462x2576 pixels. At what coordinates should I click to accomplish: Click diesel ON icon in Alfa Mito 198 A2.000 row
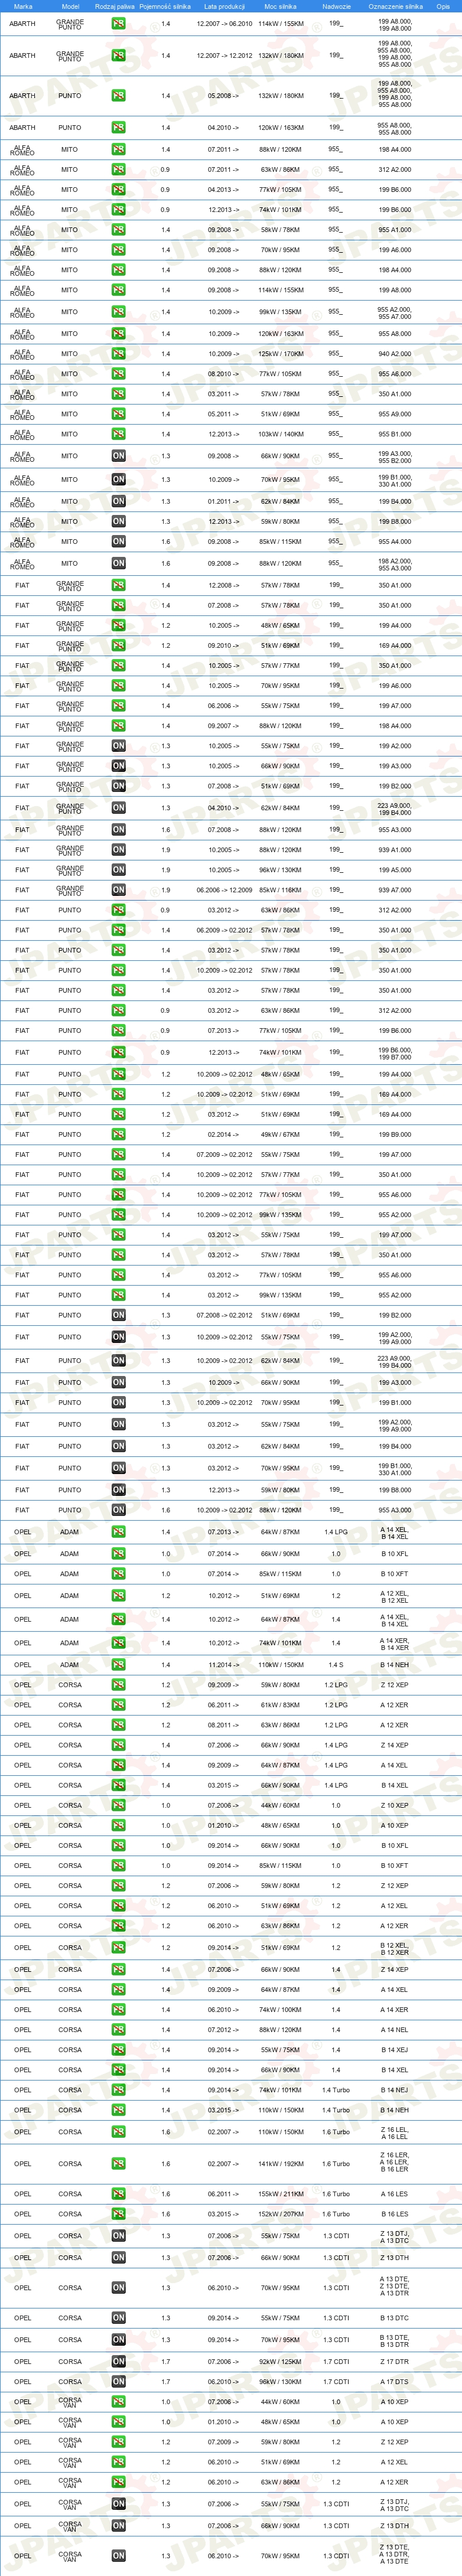click(x=118, y=564)
